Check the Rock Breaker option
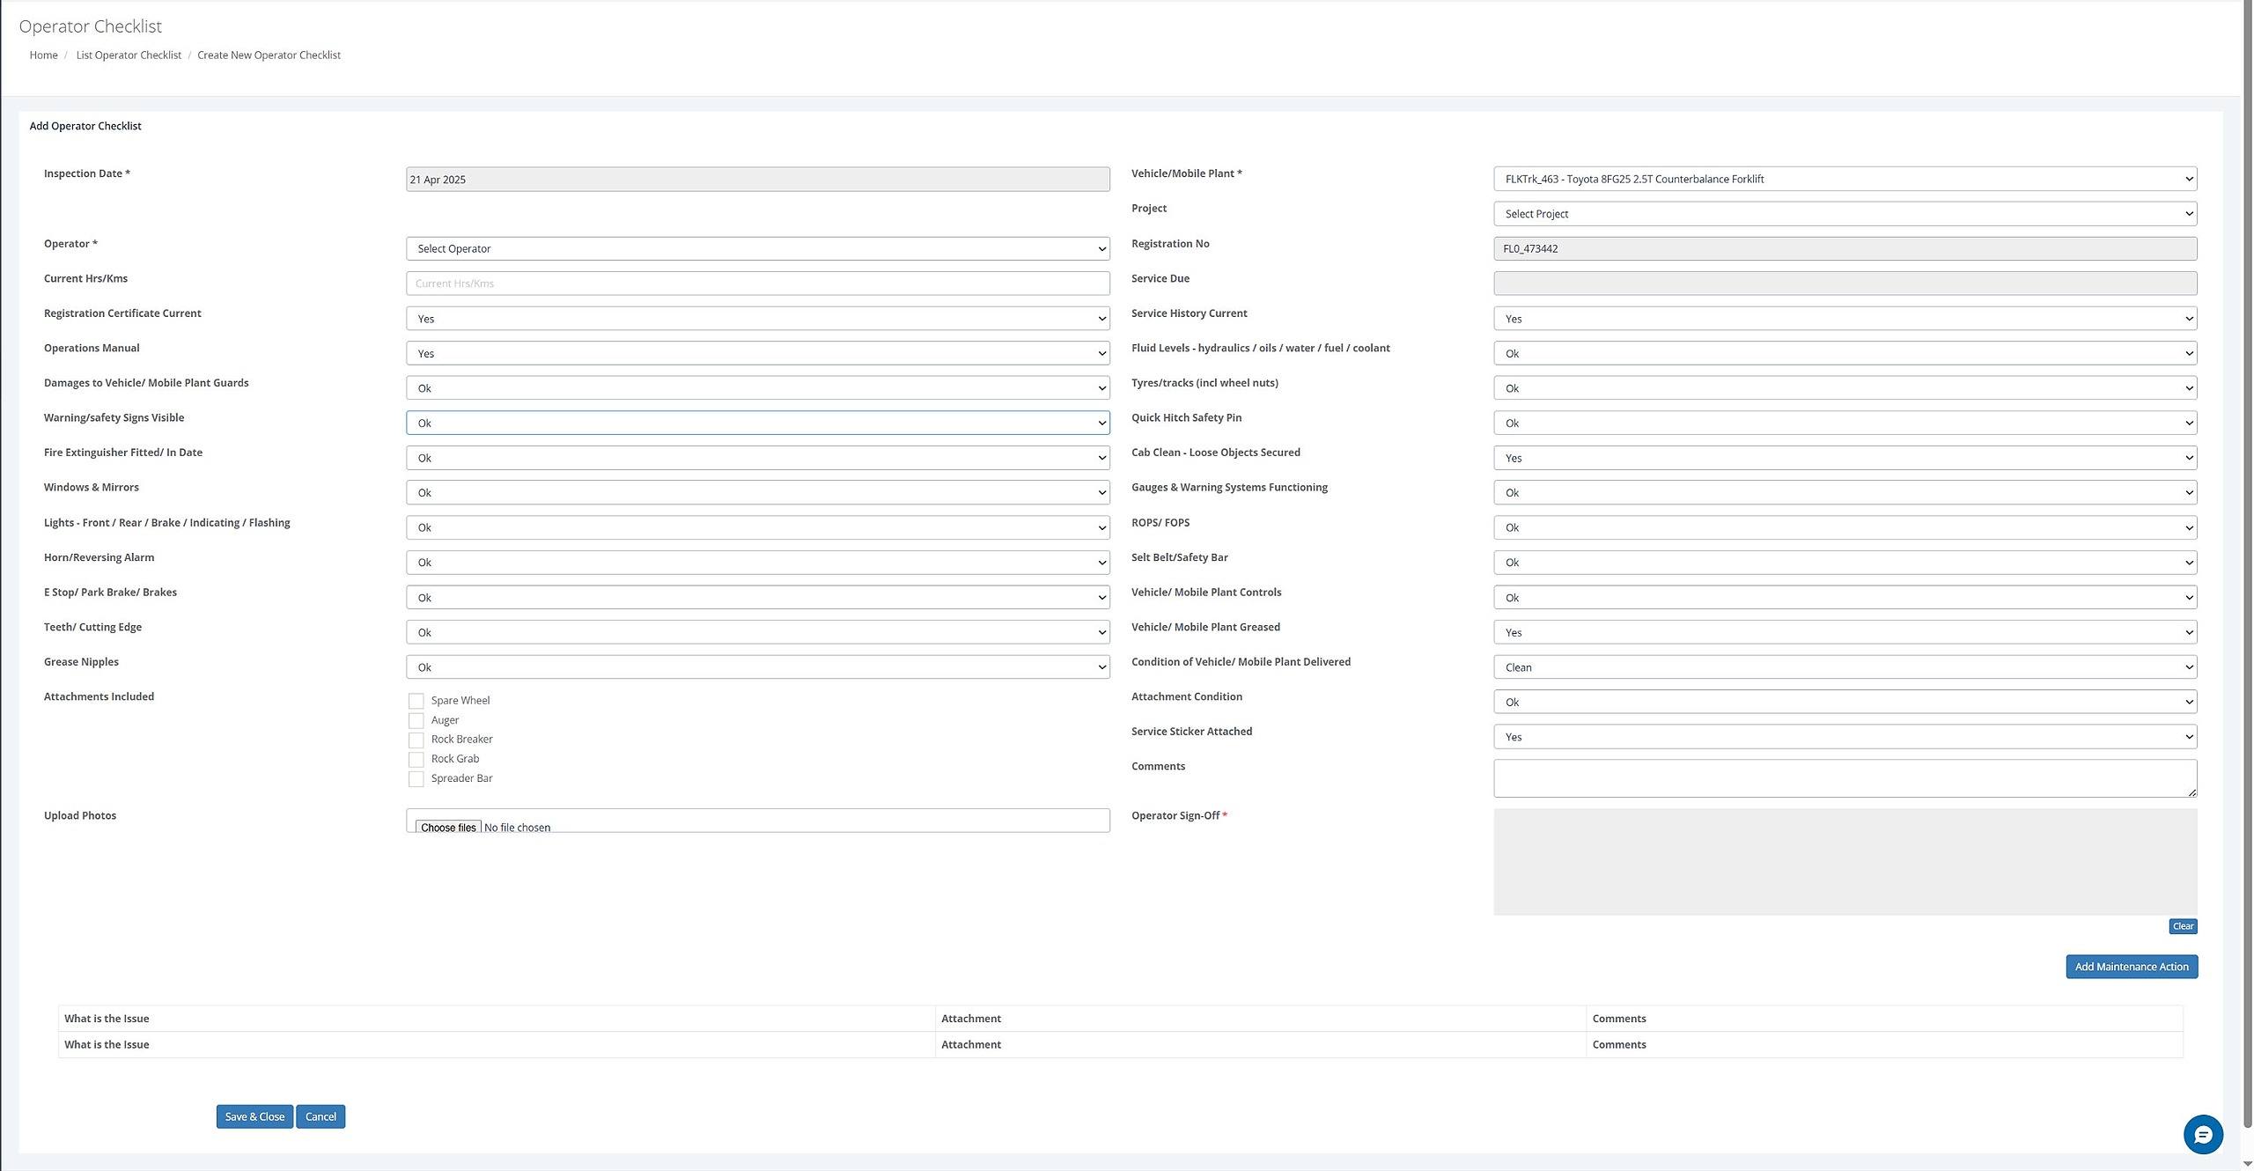The height and width of the screenshot is (1171, 2254). [416, 740]
